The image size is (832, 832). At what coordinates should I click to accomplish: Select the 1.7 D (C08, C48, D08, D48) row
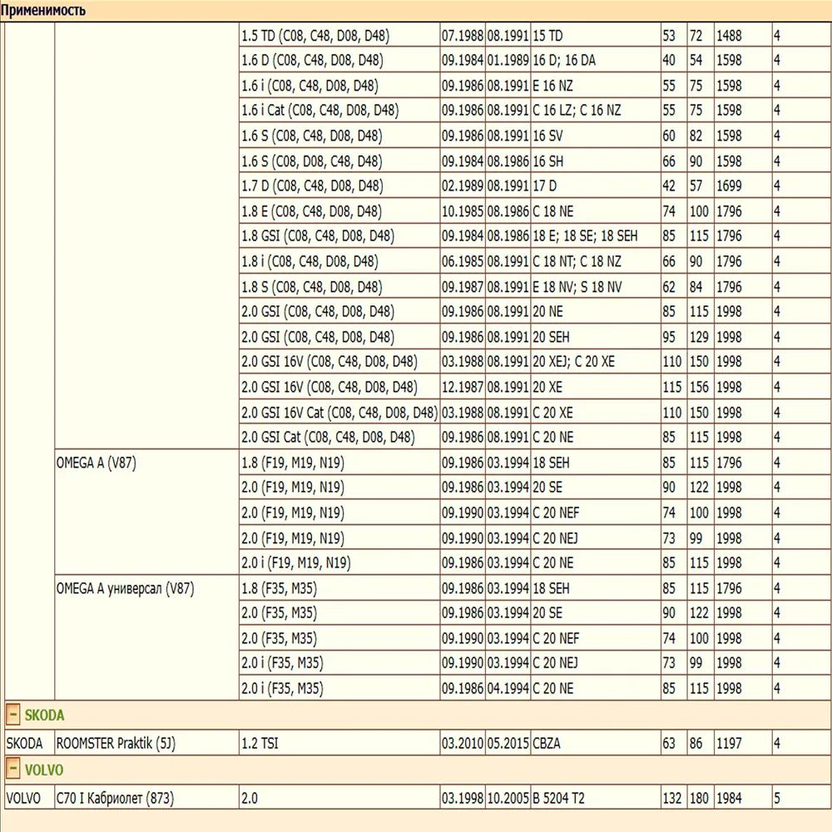pyautogui.click(x=311, y=186)
